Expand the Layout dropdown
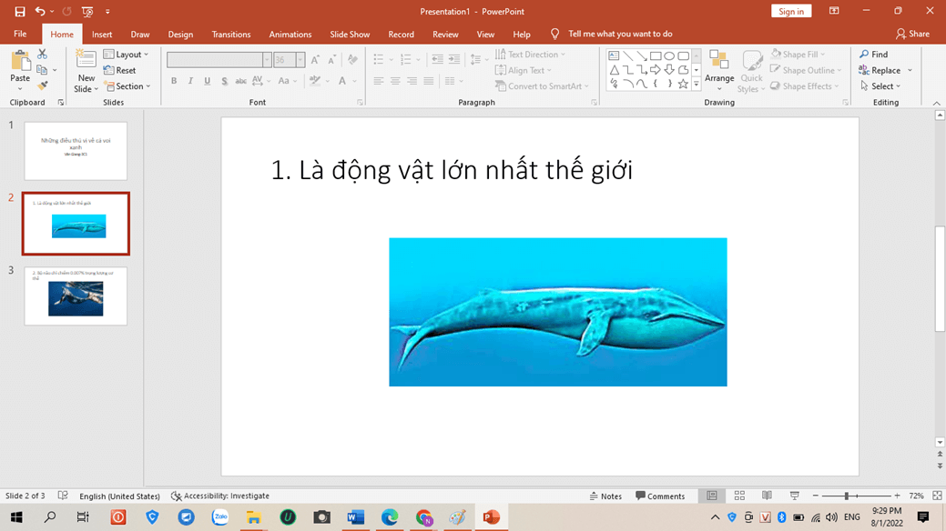Viewport: 946px width, 531px height. point(127,55)
